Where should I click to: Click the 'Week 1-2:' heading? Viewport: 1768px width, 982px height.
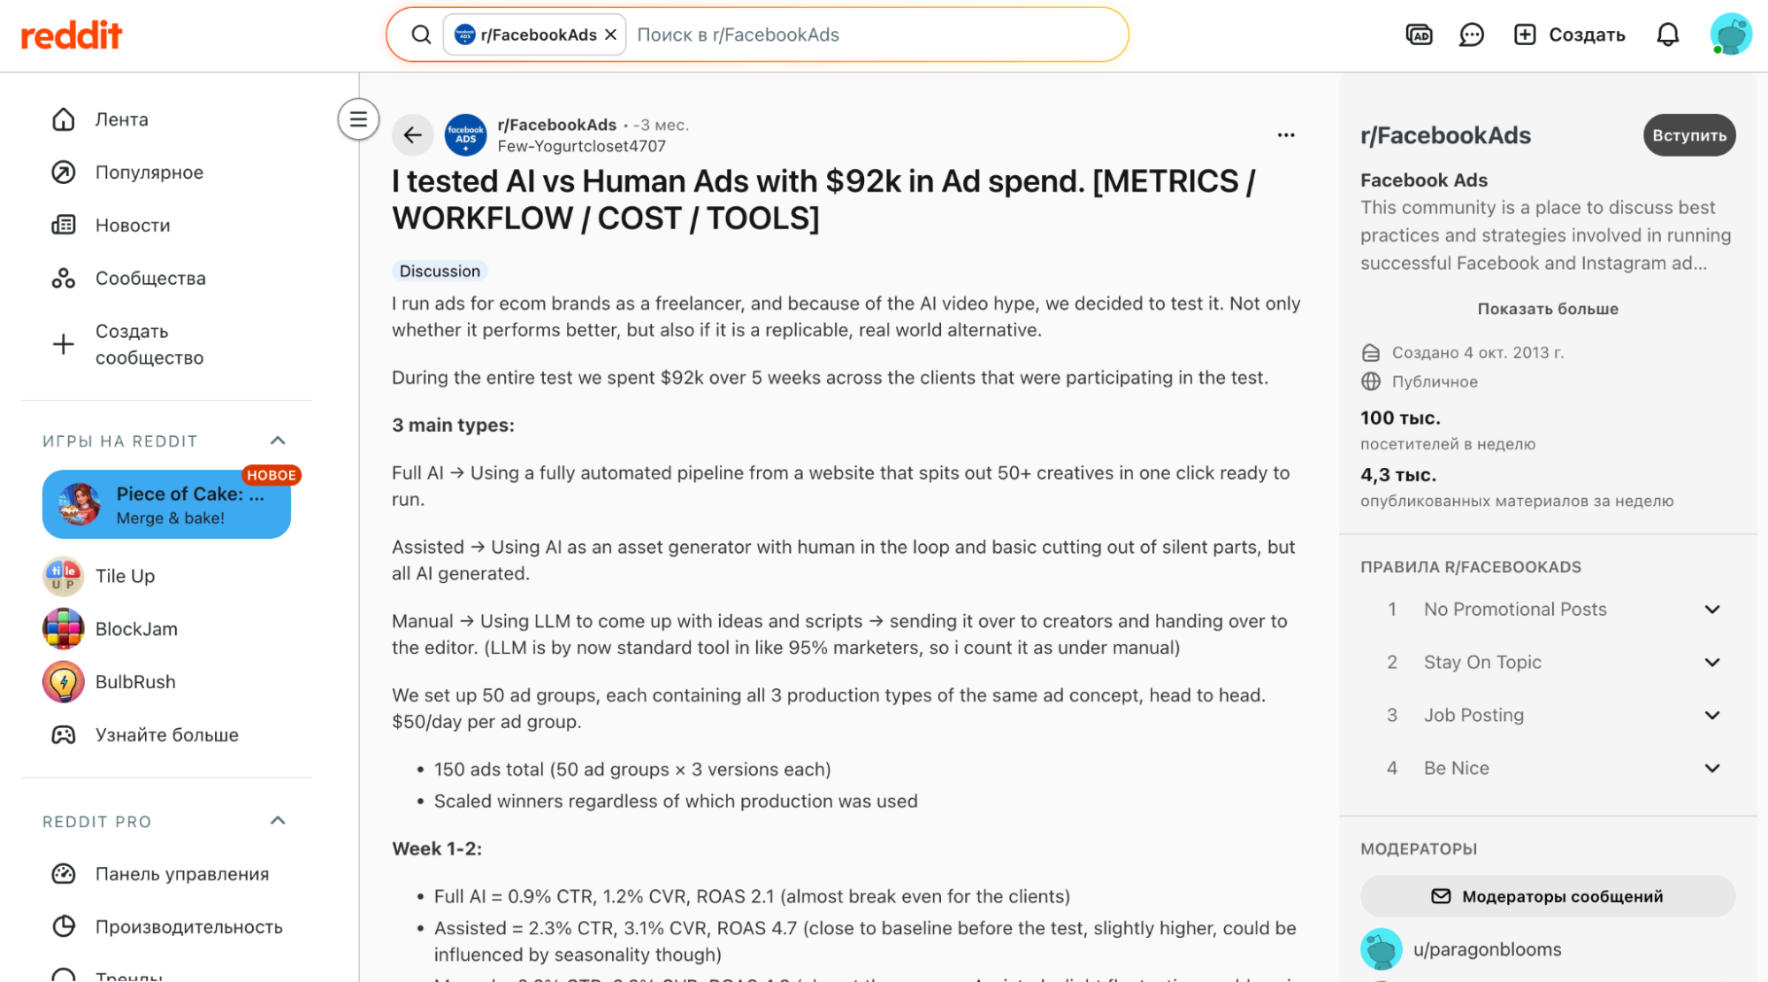(437, 849)
